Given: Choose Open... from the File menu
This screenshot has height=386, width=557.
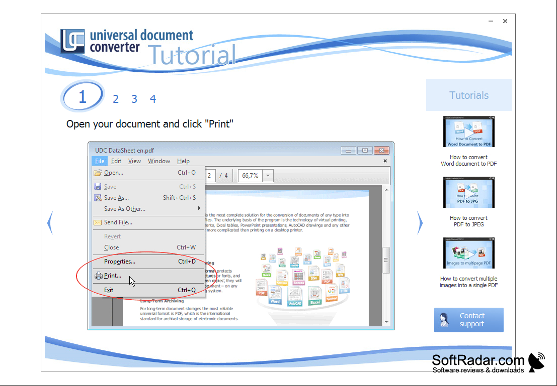Looking at the screenshot, I should point(148,173).
